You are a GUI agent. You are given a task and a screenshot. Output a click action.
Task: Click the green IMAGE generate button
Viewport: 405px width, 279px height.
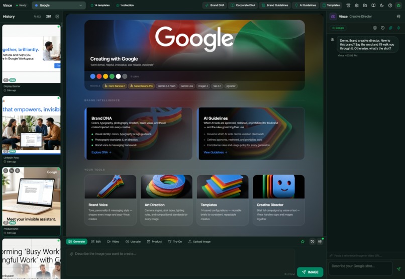[x=310, y=272]
